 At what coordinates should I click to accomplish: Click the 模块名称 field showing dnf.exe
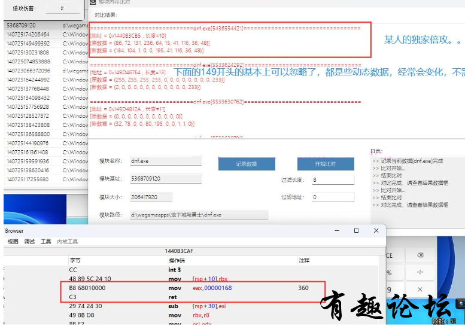[166, 161]
